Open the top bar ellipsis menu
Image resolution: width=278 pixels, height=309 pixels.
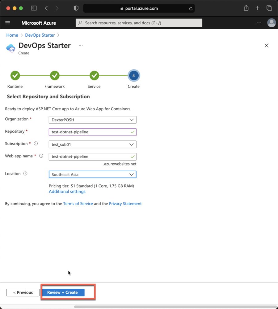click(x=259, y=23)
